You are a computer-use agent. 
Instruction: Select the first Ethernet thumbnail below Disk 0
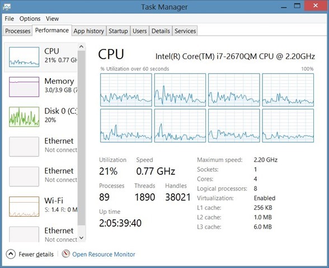click(x=24, y=146)
